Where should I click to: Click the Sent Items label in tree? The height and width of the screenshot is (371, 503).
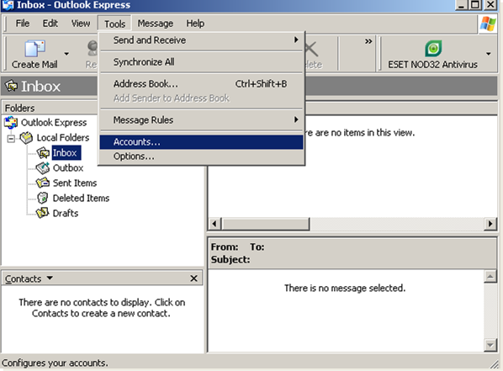coord(75,183)
